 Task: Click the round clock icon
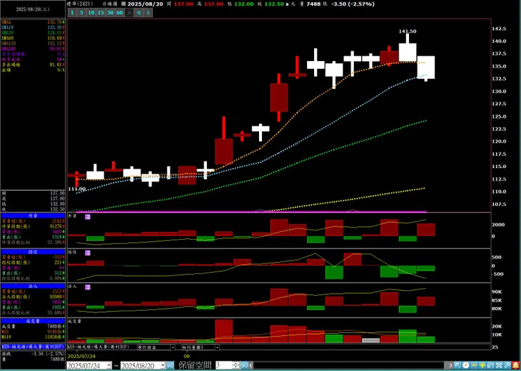pos(465,365)
